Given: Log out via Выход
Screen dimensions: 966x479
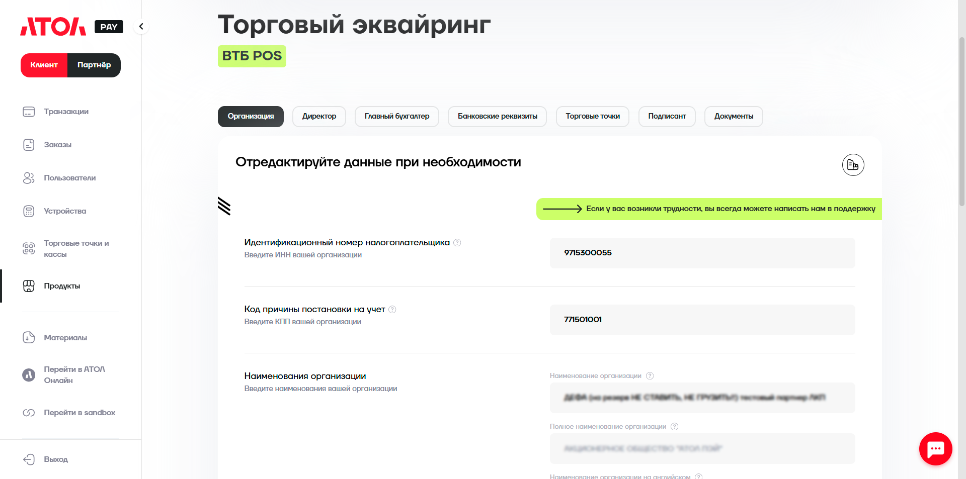Looking at the screenshot, I should pos(55,459).
